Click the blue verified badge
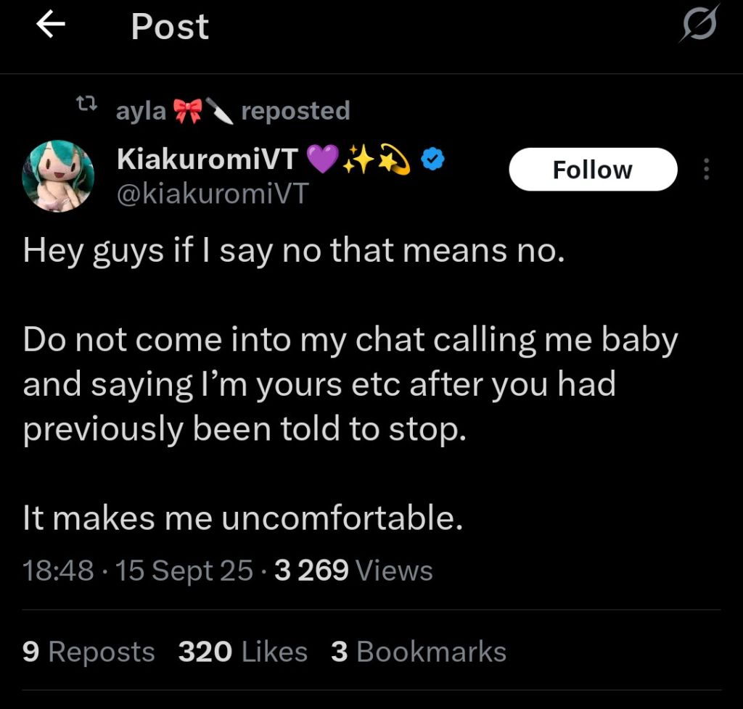This screenshot has height=709, width=743. (433, 159)
